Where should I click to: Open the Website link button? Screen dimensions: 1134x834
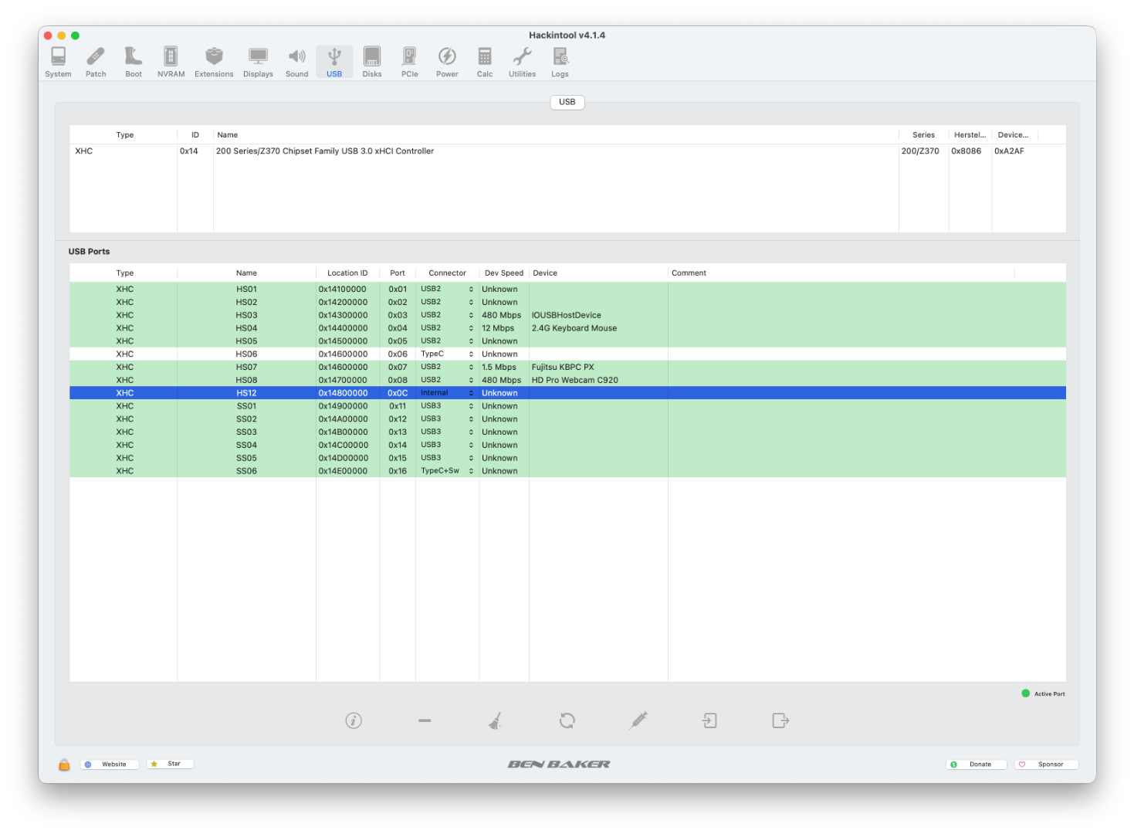pyautogui.click(x=110, y=764)
